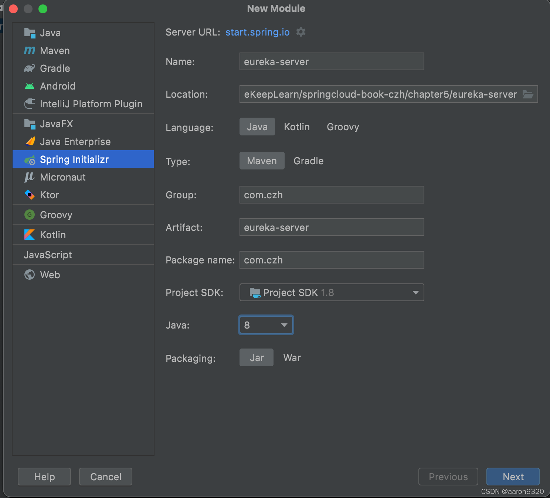Select Maven in the module type list
This screenshot has width=550, height=498.
(x=83, y=51)
